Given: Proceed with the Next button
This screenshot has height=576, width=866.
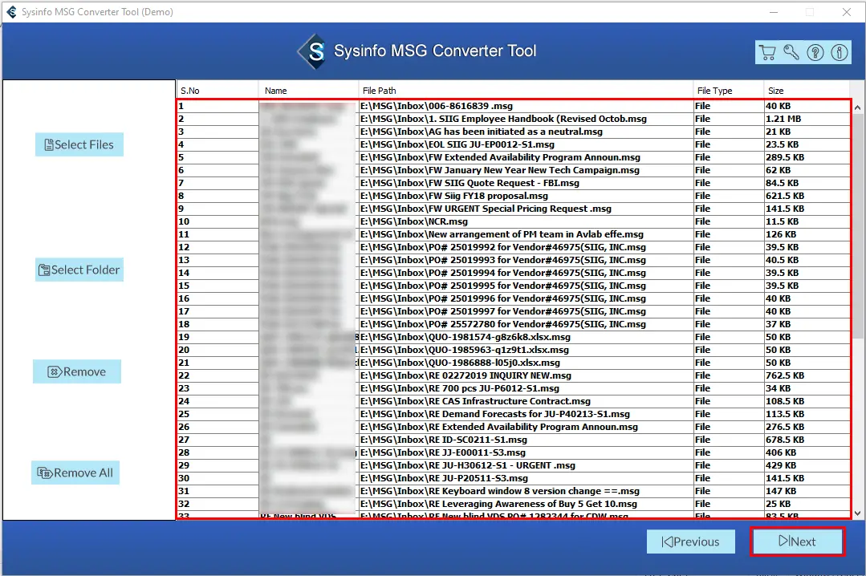Looking at the screenshot, I should tap(797, 542).
